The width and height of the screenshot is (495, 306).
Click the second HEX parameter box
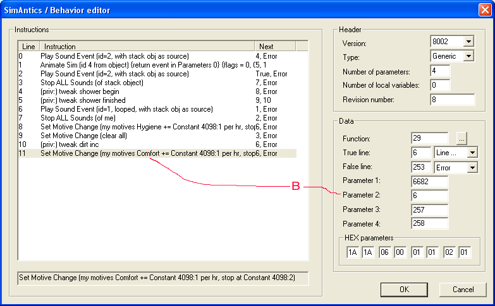(367, 252)
